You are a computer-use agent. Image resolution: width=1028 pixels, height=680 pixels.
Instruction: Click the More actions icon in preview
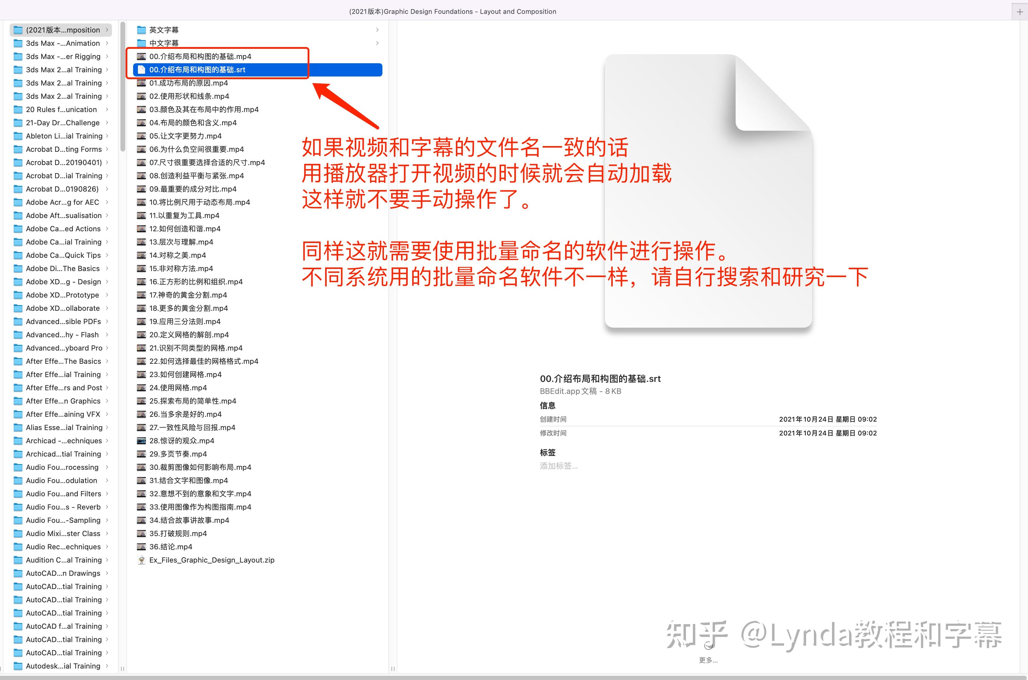[708, 646]
